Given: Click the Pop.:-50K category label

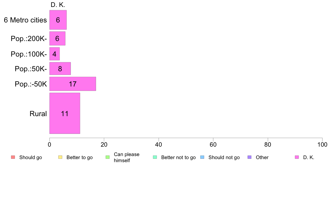Looking at the screenshot, I should [x=31, y=84].
